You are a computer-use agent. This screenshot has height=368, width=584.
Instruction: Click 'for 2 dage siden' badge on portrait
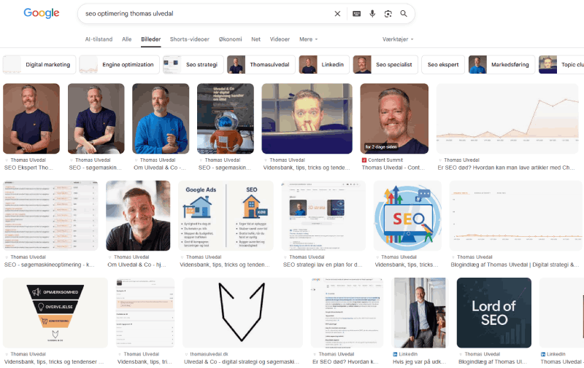pyautogui.click(x=381, y=146)
